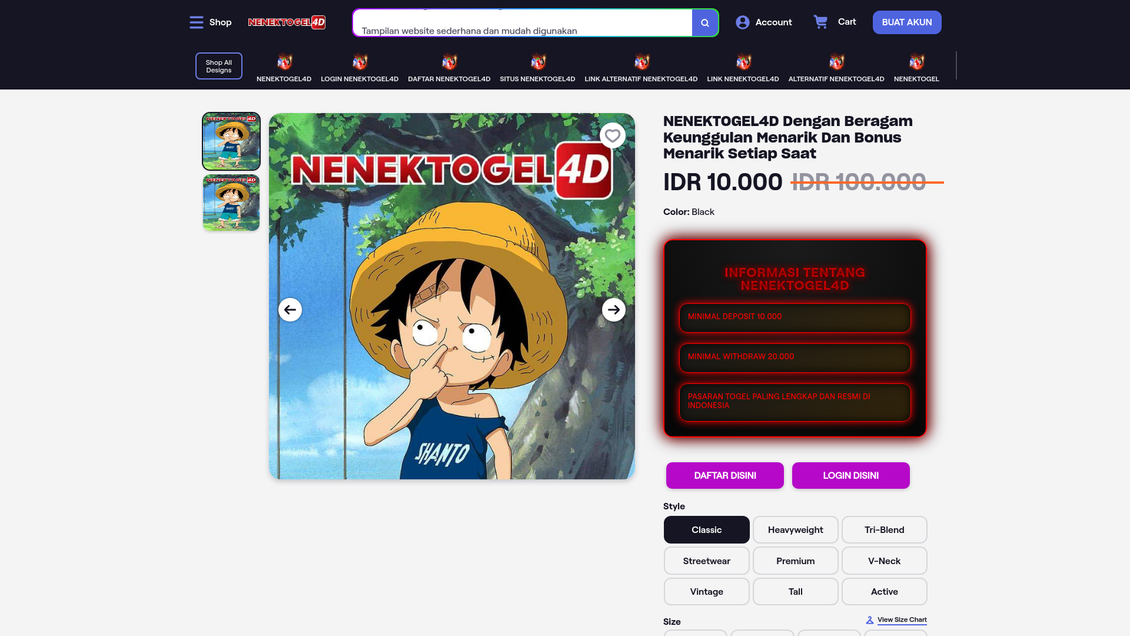
Task: Open the Shop menu label
Action: point(221,22)
